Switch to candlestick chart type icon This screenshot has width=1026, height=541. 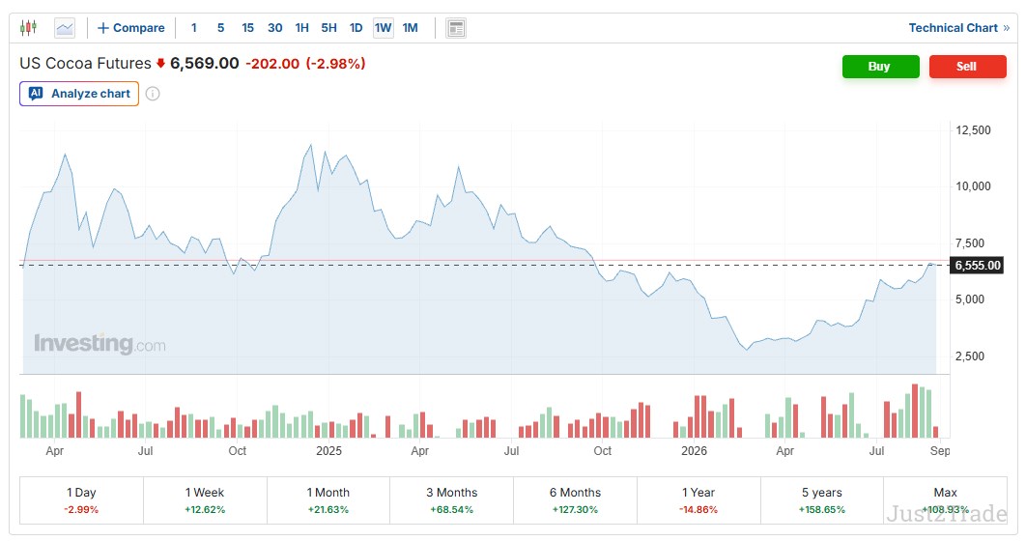28,27
